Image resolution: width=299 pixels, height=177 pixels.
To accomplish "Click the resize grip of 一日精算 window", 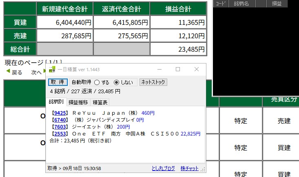I will (x=203, y=169).
